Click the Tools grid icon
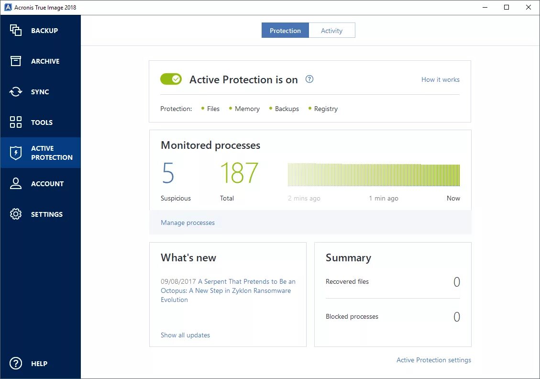 click(x=15, y=122)
